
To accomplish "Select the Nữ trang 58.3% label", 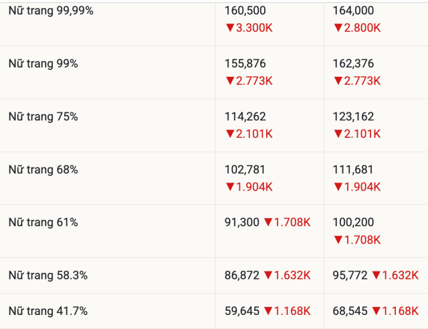I will [x=47, y=275].
